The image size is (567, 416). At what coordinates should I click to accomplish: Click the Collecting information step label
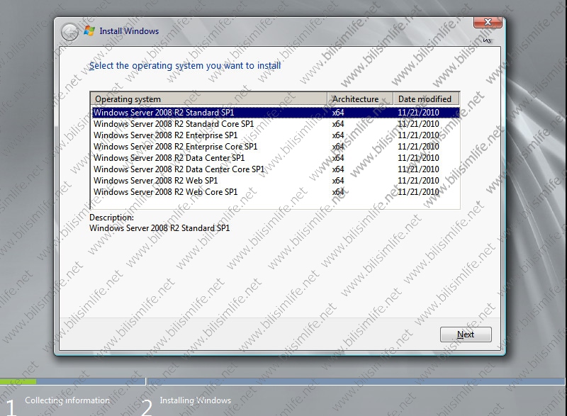point(67,400)
